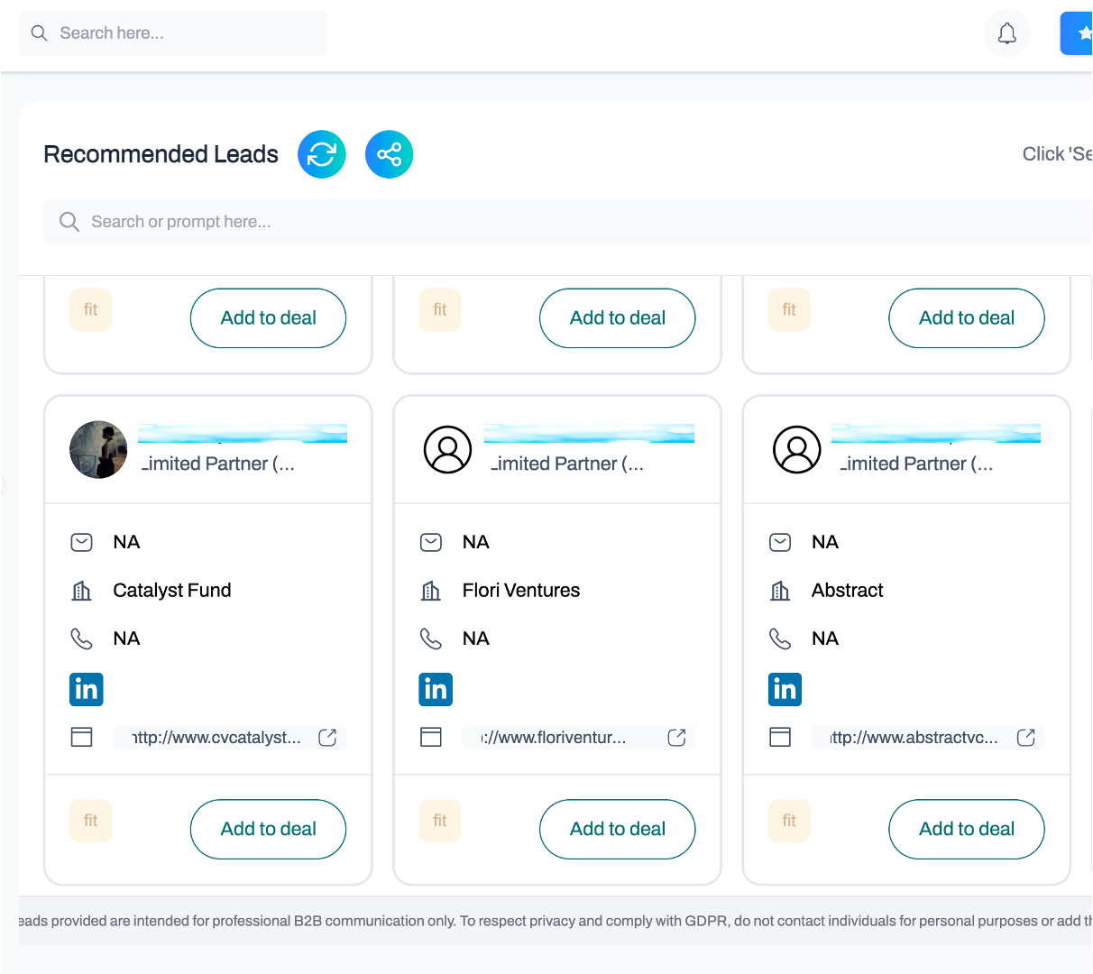Open abstractvc website via external link icon
Image resolution: width=1093 pixels, height=974 pixels.
click(1025, 738)
